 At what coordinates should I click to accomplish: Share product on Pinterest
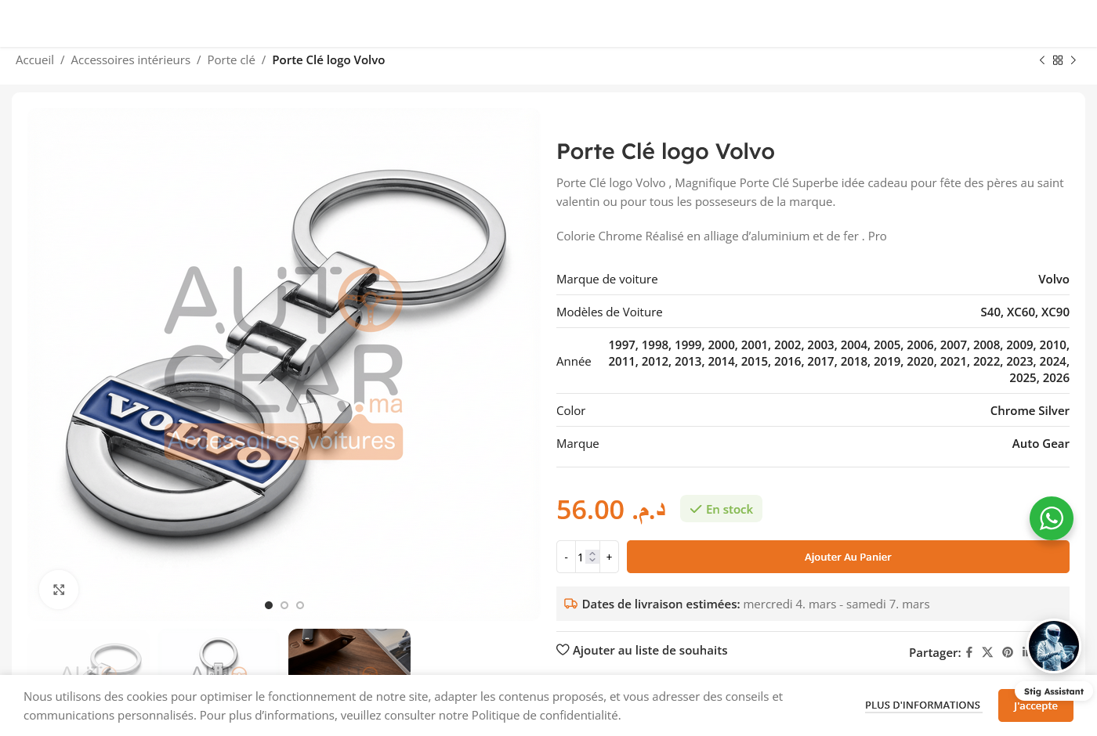(1008, 652)
